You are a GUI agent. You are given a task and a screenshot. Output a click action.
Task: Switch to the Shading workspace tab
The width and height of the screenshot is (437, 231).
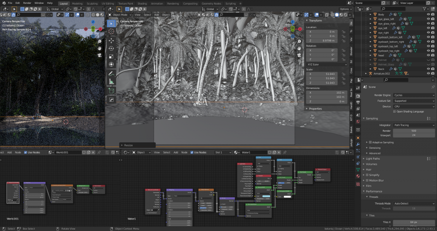(x=143, y=3)
